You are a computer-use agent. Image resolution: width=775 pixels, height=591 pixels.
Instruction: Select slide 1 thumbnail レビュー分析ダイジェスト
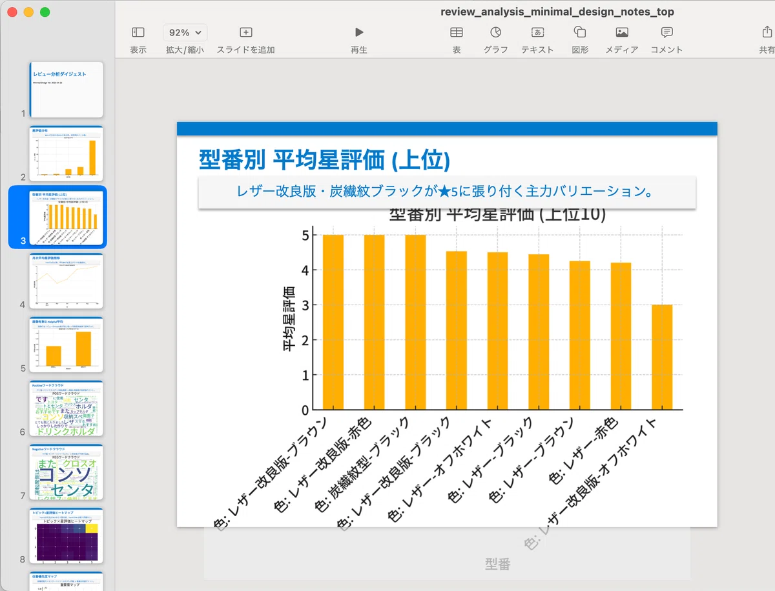pos(67,90)
